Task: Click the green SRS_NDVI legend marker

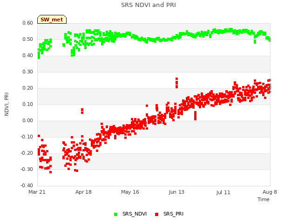Action: (115, 214)
